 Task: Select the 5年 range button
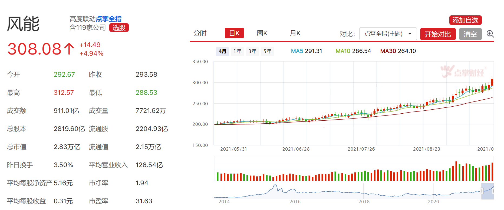pyautogui.click(x=268, y=51)
